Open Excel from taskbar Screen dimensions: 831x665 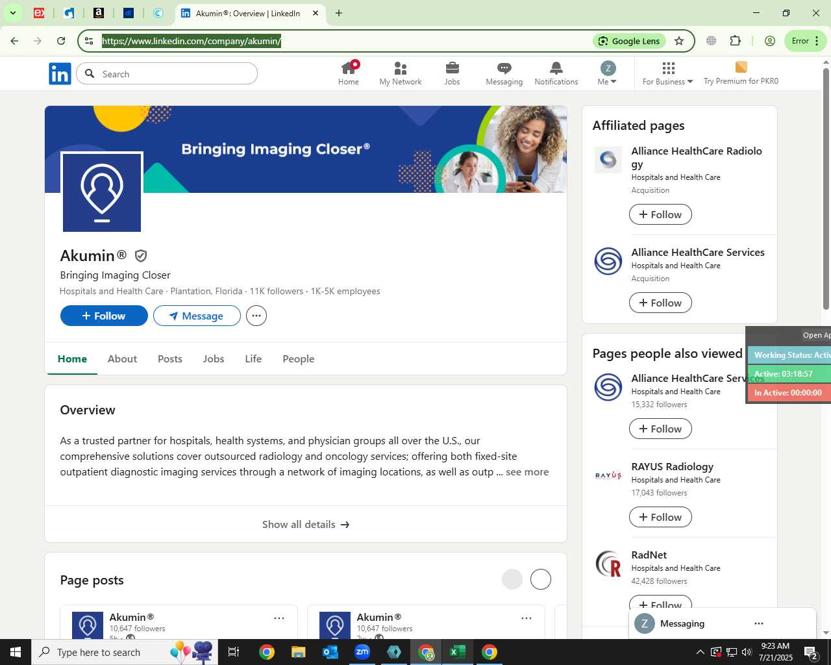click(x=458, y=652)
